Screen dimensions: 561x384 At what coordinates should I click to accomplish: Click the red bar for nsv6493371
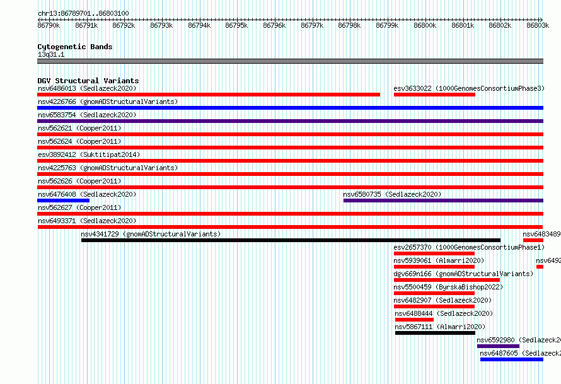pyautogui.click(x=290, y=227)
